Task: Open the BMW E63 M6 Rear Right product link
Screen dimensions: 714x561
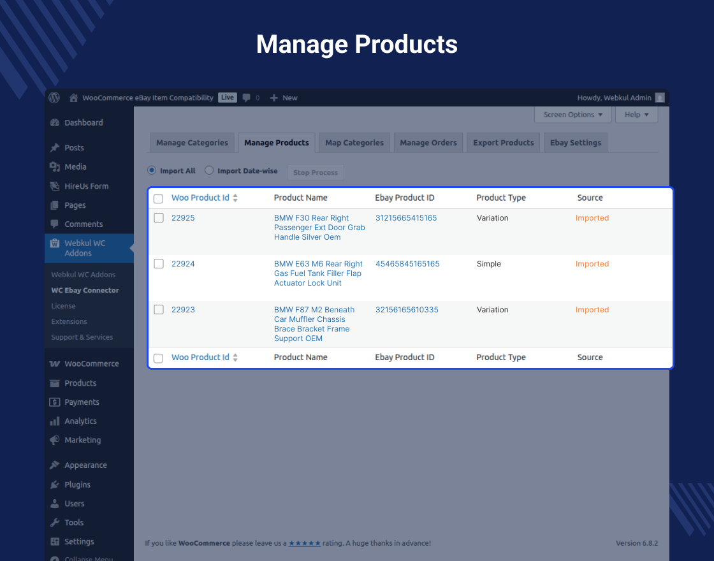Action: [x=318, y=273]
